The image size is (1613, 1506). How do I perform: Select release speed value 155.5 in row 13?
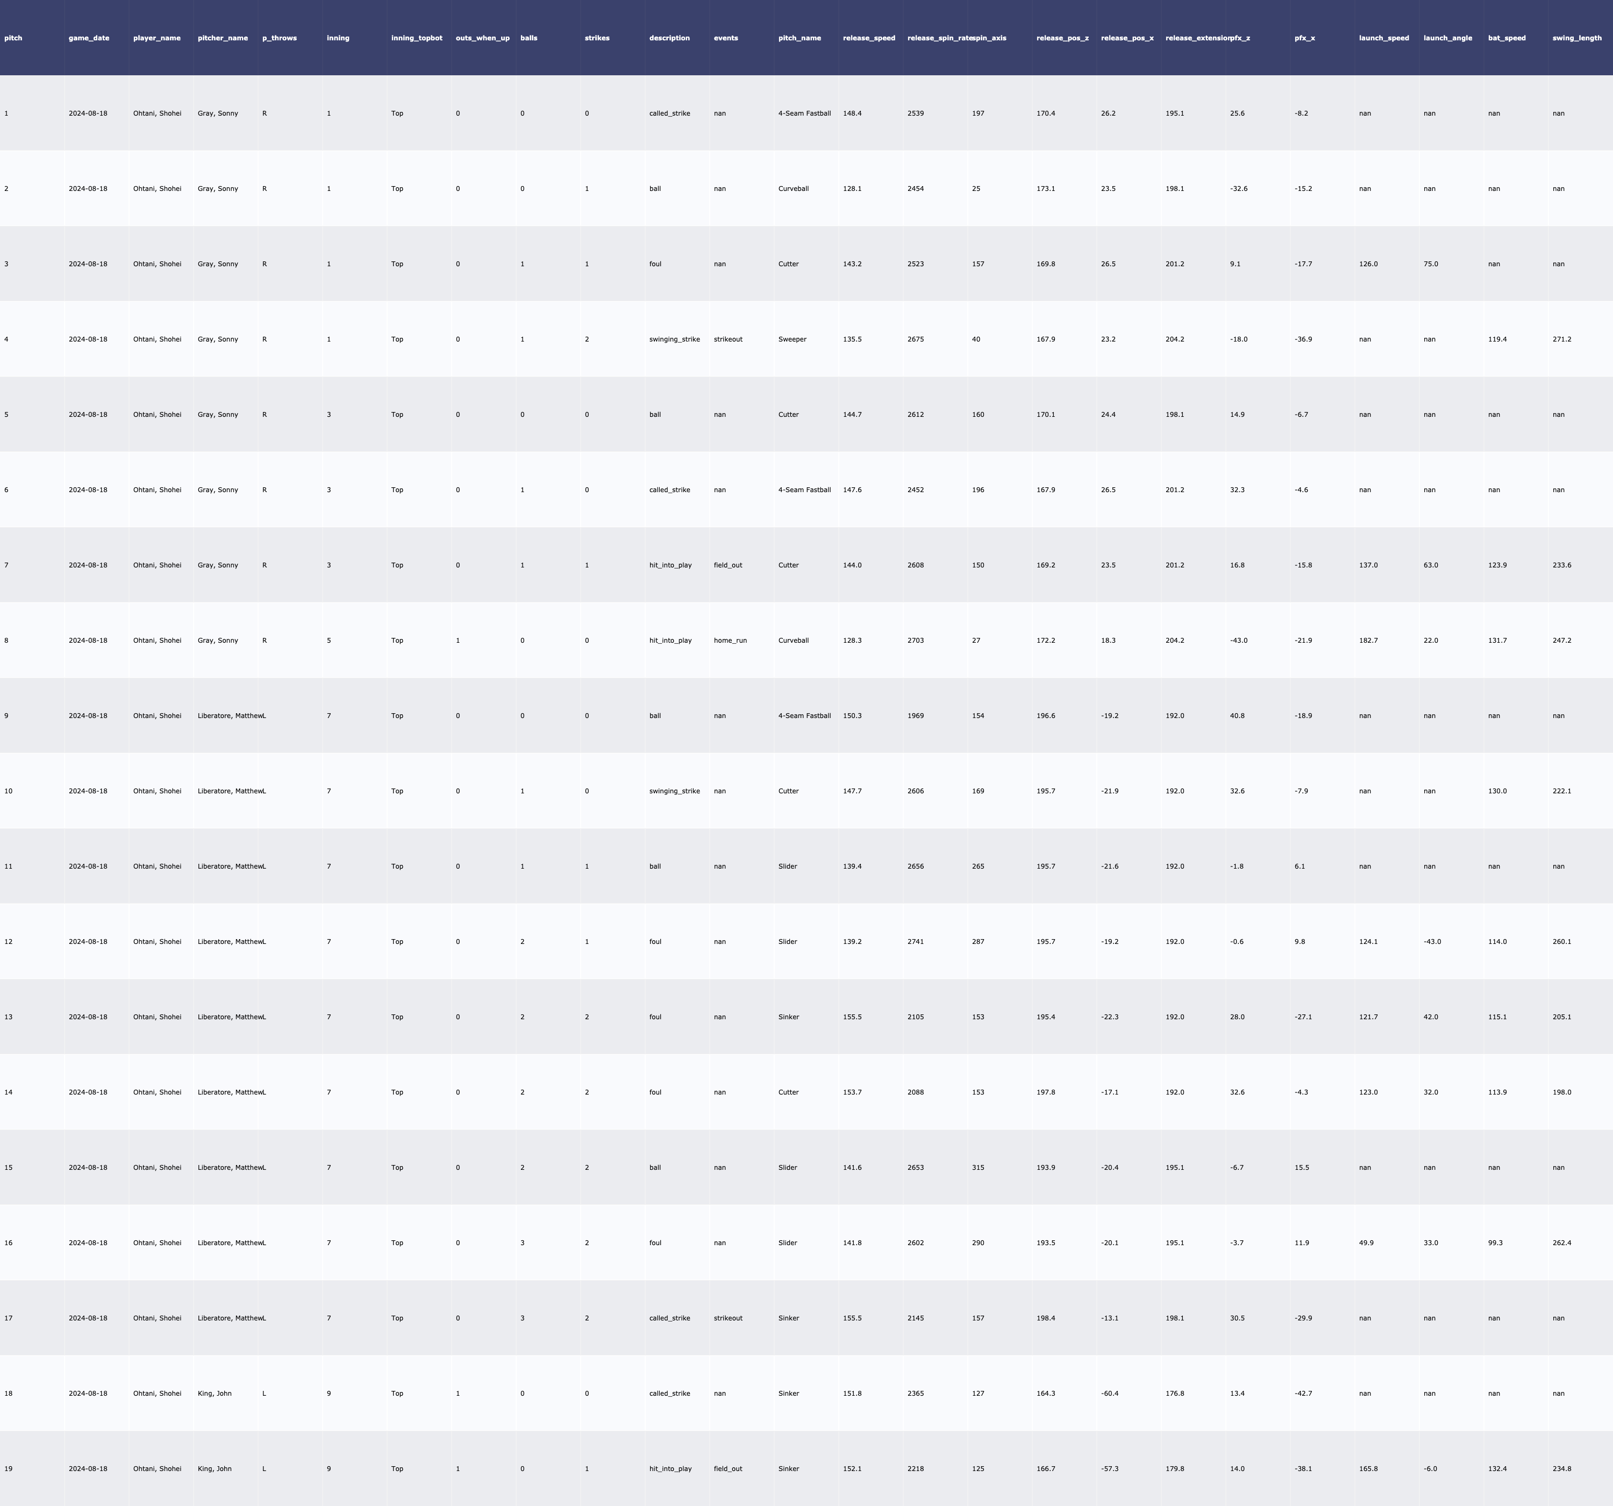click(x=852, y=1017)
